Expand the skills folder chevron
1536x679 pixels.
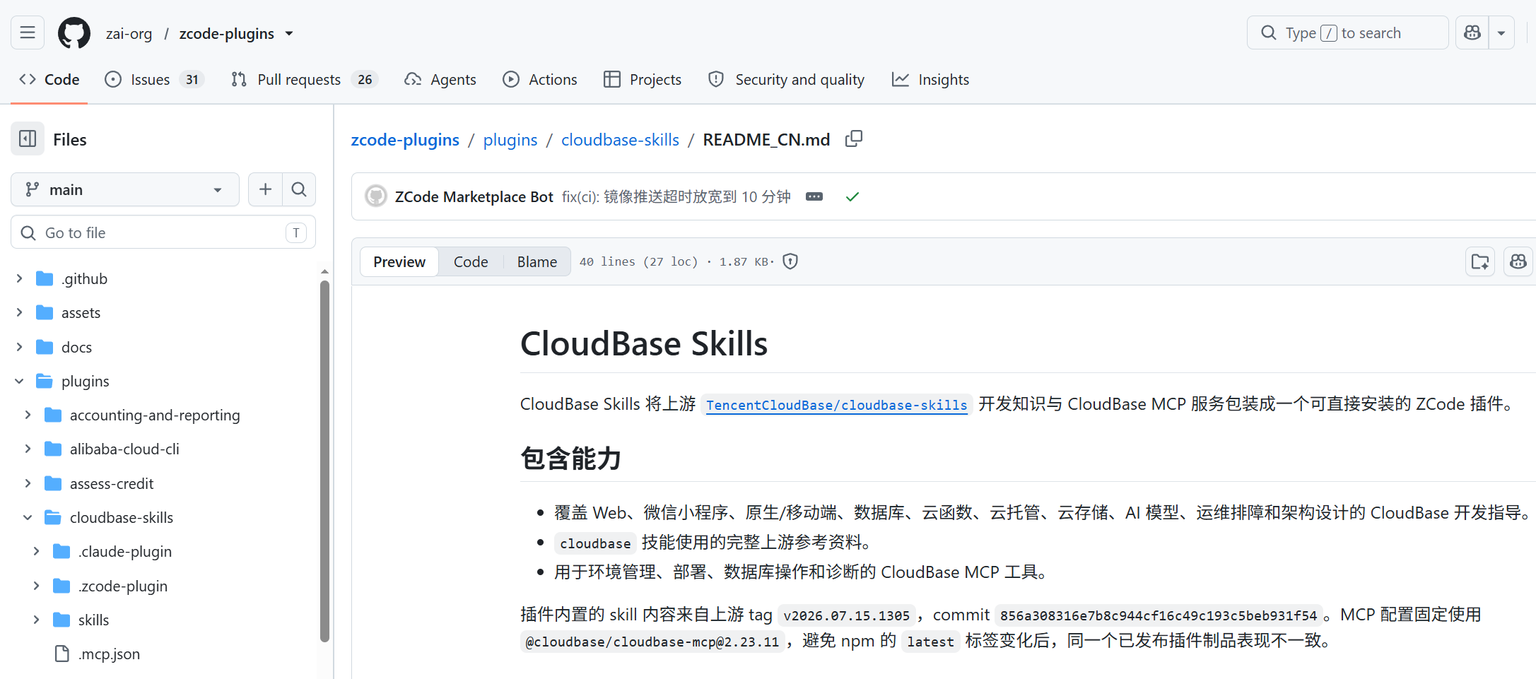[x=37, y=620]
